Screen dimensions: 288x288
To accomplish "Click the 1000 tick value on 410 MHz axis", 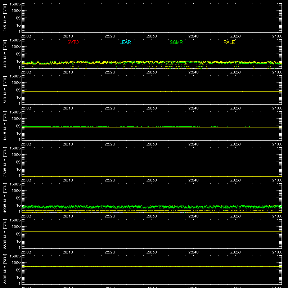I will pos(16,47).
